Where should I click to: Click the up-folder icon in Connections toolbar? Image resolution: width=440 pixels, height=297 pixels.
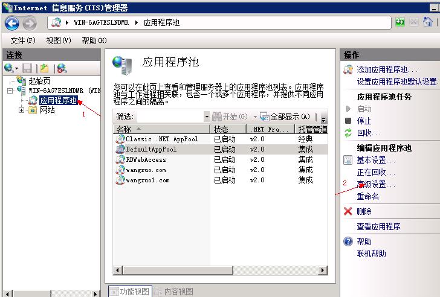click(x=44, y=69)
